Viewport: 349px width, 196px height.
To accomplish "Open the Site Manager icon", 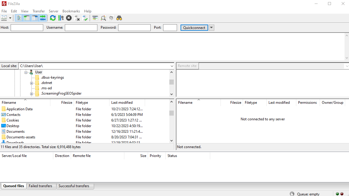I will [4, 18].
